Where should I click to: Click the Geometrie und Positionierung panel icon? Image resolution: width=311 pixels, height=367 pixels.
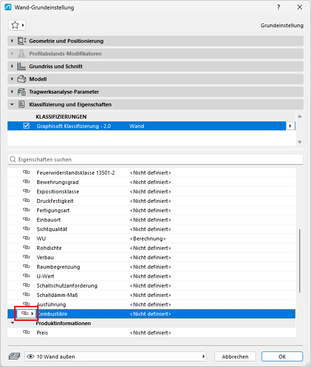pyautogui.click(x=22, y=41)
